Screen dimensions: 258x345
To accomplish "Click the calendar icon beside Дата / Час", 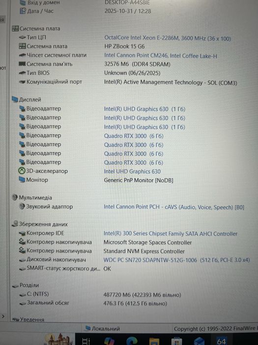I will [23, 11].
